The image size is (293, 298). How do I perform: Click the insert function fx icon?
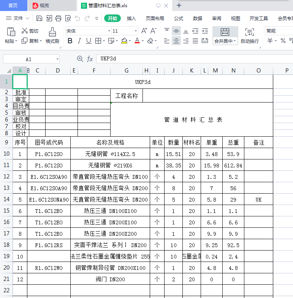90,59
